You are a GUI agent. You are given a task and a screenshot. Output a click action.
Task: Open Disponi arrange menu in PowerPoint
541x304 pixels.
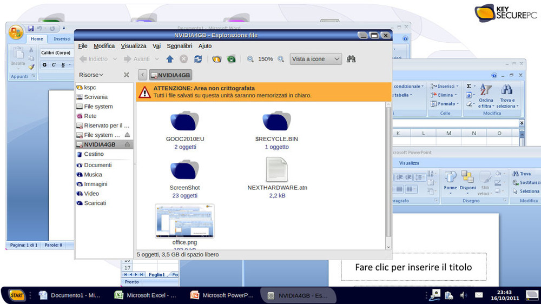pos(467,182)
